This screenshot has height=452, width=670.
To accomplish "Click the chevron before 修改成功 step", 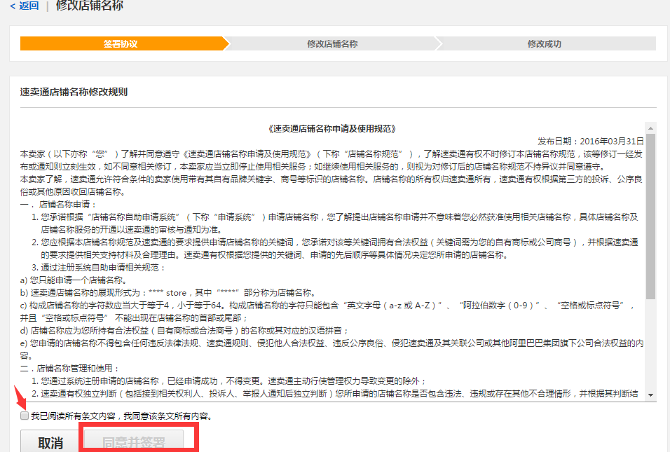I will 438,43.
